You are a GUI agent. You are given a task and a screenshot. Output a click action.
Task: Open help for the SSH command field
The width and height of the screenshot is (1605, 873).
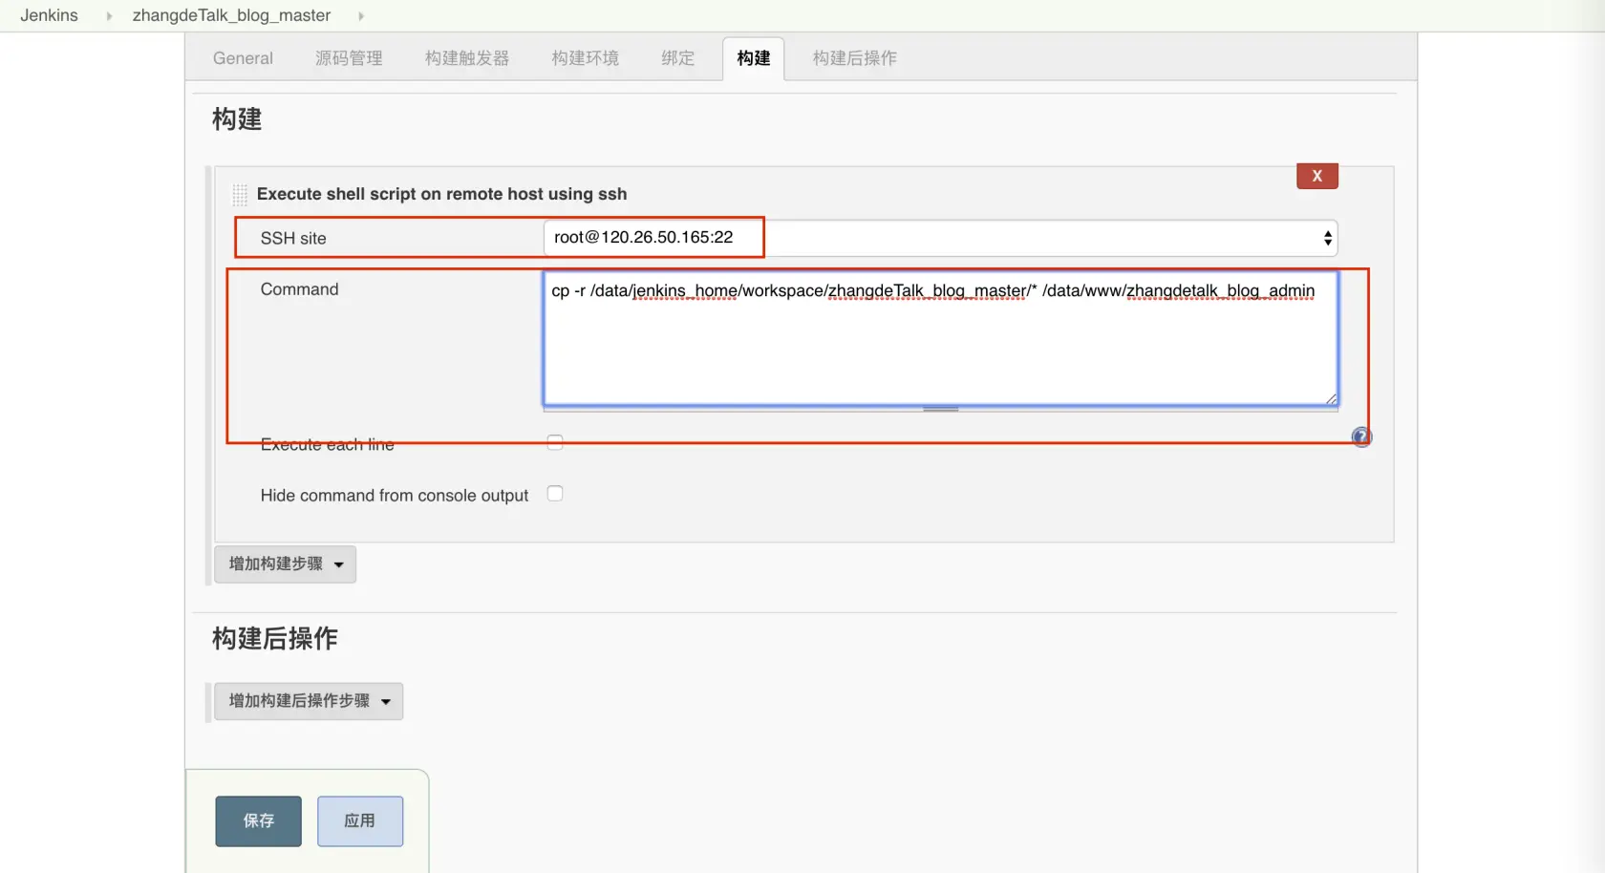coord(1360,436)
